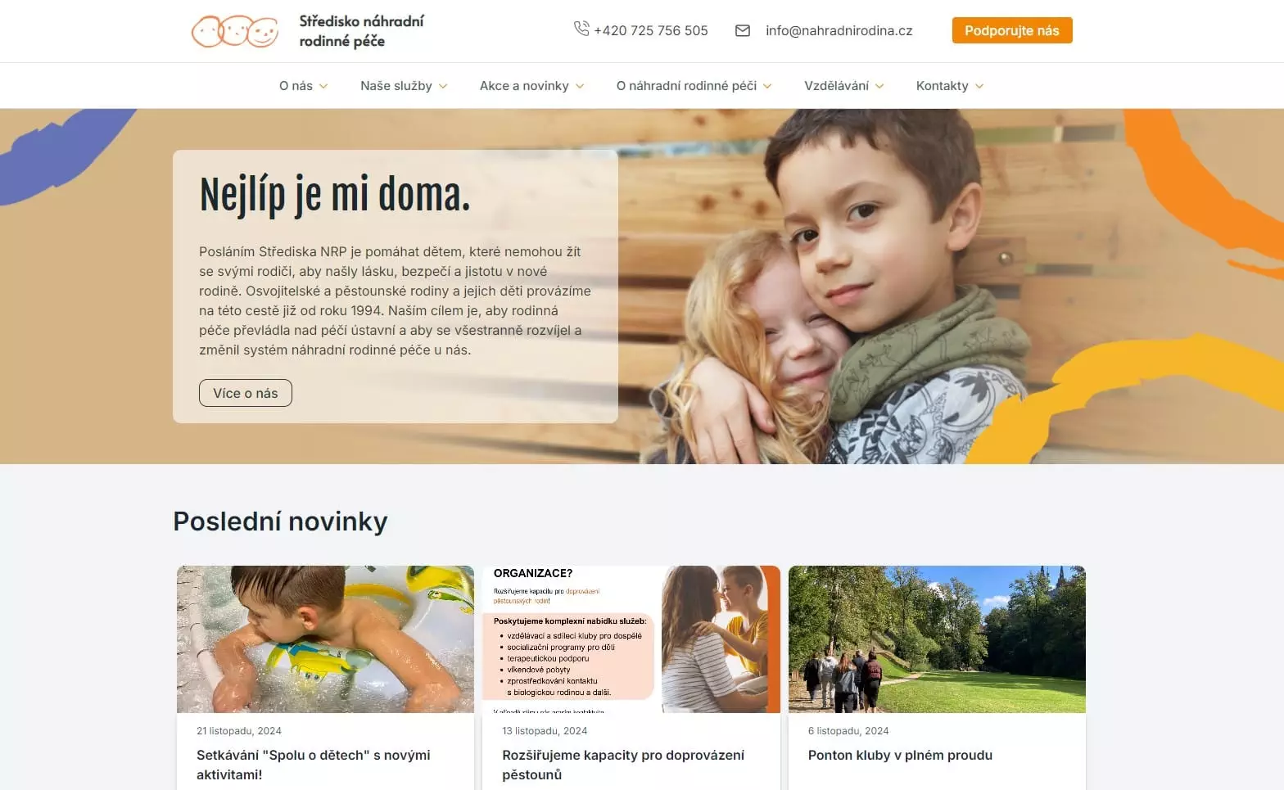Expand the O nás chevron

tap(323, 86)
